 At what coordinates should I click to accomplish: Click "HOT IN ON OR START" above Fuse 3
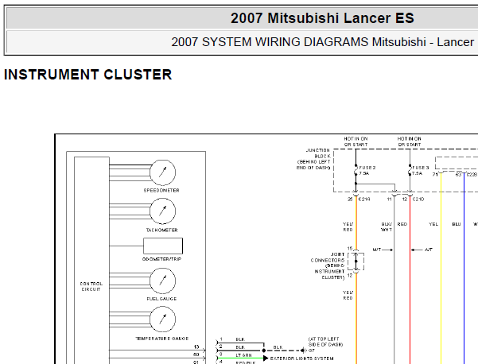click(x=409, y=141)
